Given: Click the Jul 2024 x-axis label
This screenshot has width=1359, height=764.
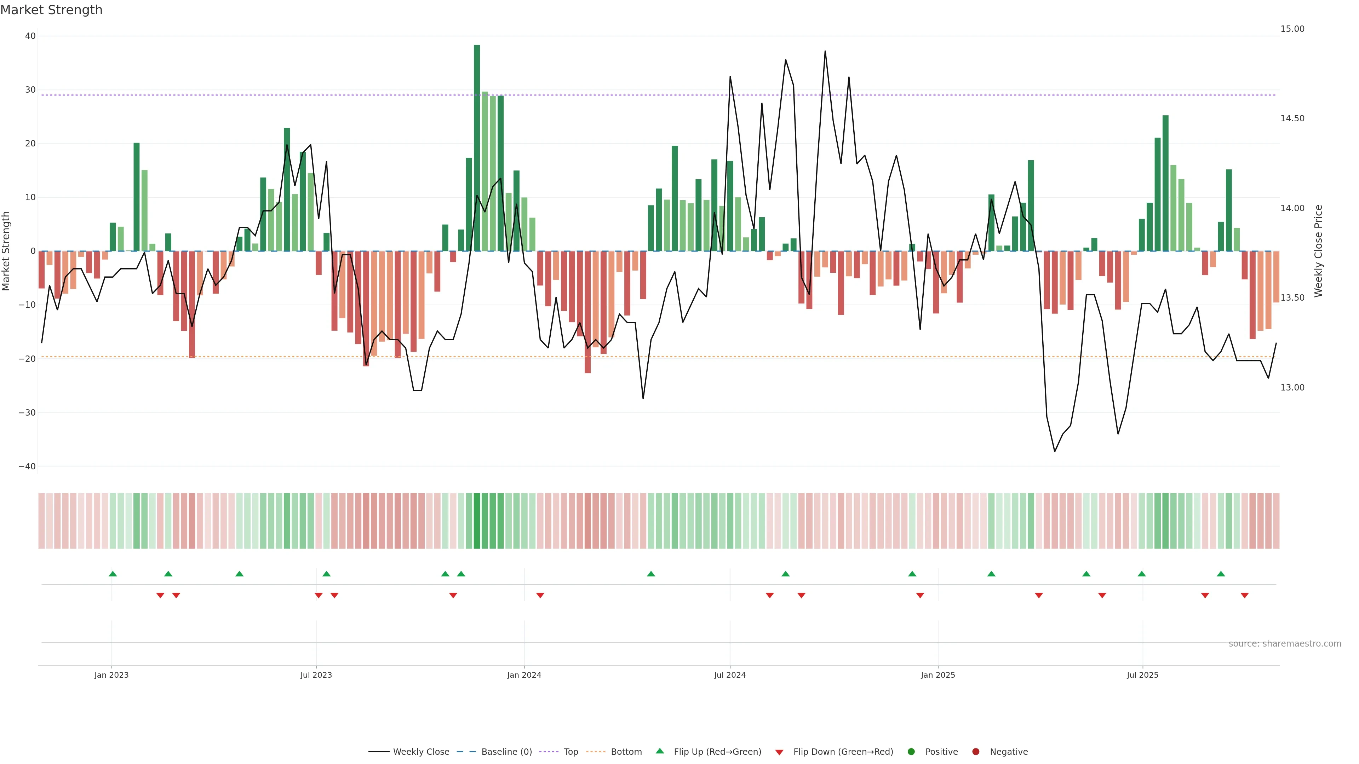Looking at the screenshot, I should click(730, 675).
